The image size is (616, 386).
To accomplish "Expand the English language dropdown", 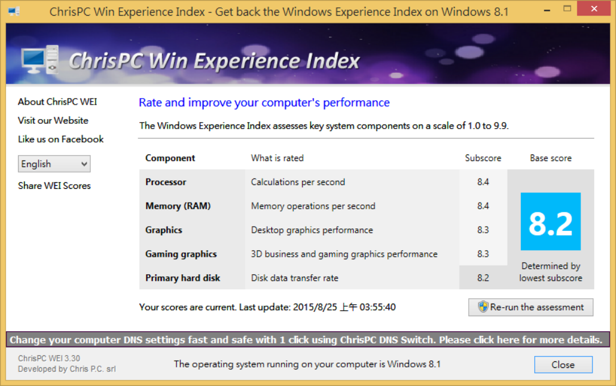I will [54, 164].
